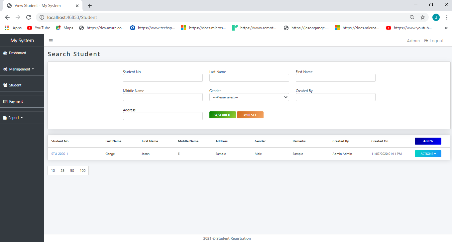Click the Admin user link
This screenshot has width=452, height=242.
click(x=413, y=41)
